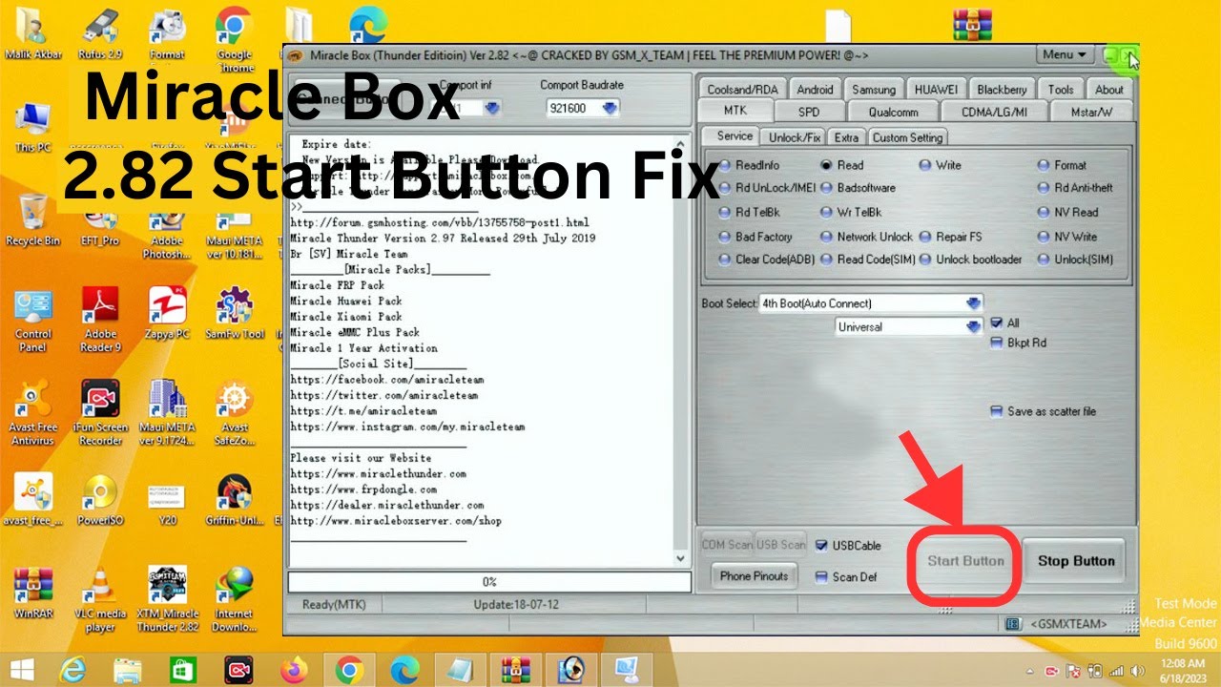The image size is (1221, 687).
Task: Open the Malik Akbar user folder icon
Action: point(33,33)
